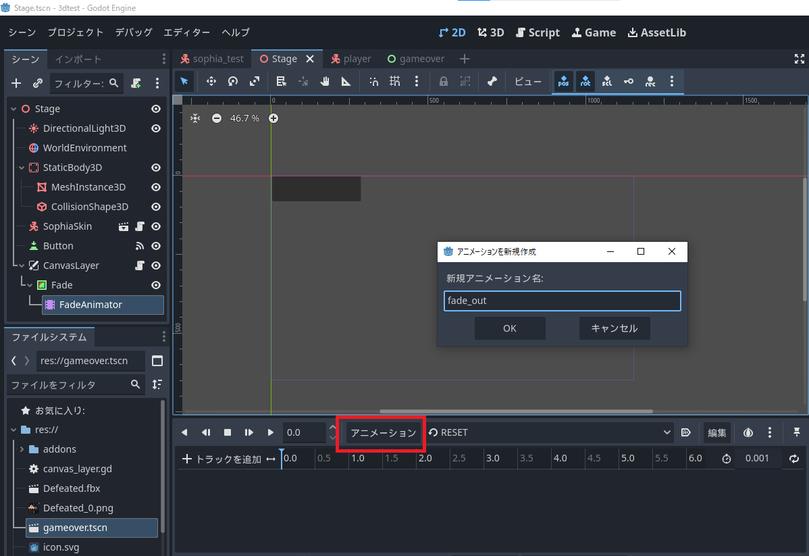This screenshot has height=556, width=809.
Task: Switch to the インポート tab
Action: 78,59
